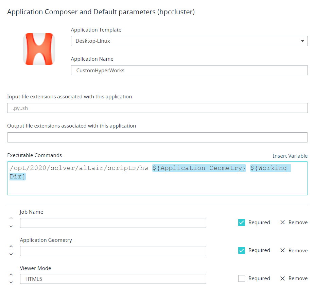This screenshot has height=290, width=315.
Task: Click the Output file extensions field
Action: coord(157,137)
